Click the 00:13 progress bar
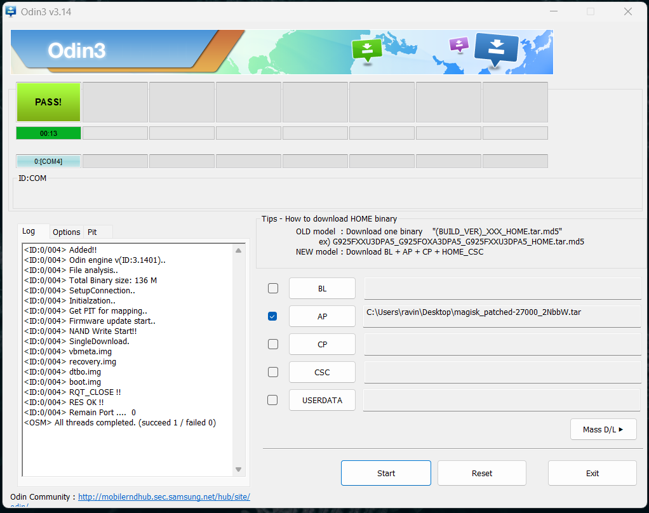The width and height of the screenshot is (649, 513). 48,133
